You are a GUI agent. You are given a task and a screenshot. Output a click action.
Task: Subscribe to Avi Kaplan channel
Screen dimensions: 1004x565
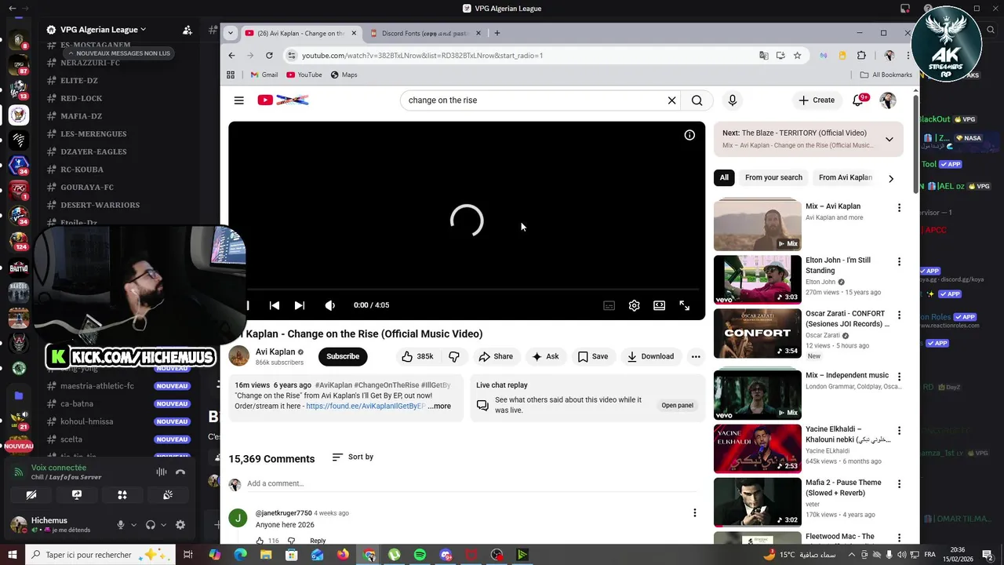(x=343, y=356)
